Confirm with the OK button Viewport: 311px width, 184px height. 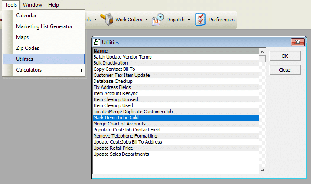point(285,56)
